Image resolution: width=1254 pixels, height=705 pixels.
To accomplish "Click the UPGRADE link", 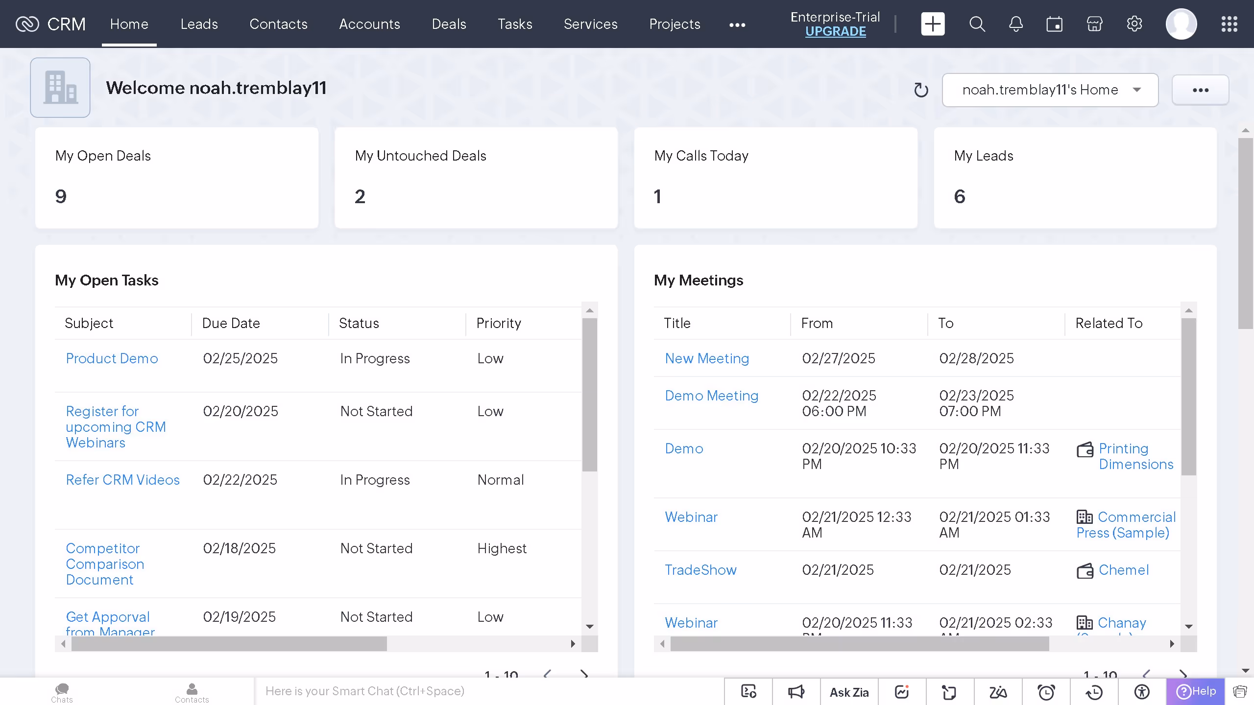I will (x=836, y=31).
